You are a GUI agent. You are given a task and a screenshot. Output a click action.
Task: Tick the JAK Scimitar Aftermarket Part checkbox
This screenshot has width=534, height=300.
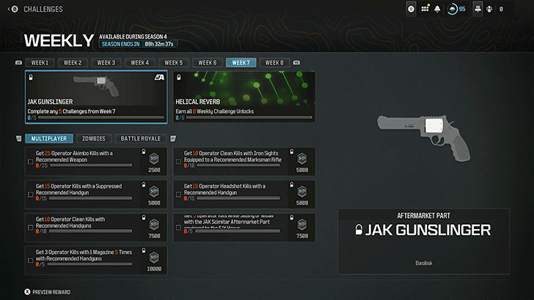click(x=178, y=228)
